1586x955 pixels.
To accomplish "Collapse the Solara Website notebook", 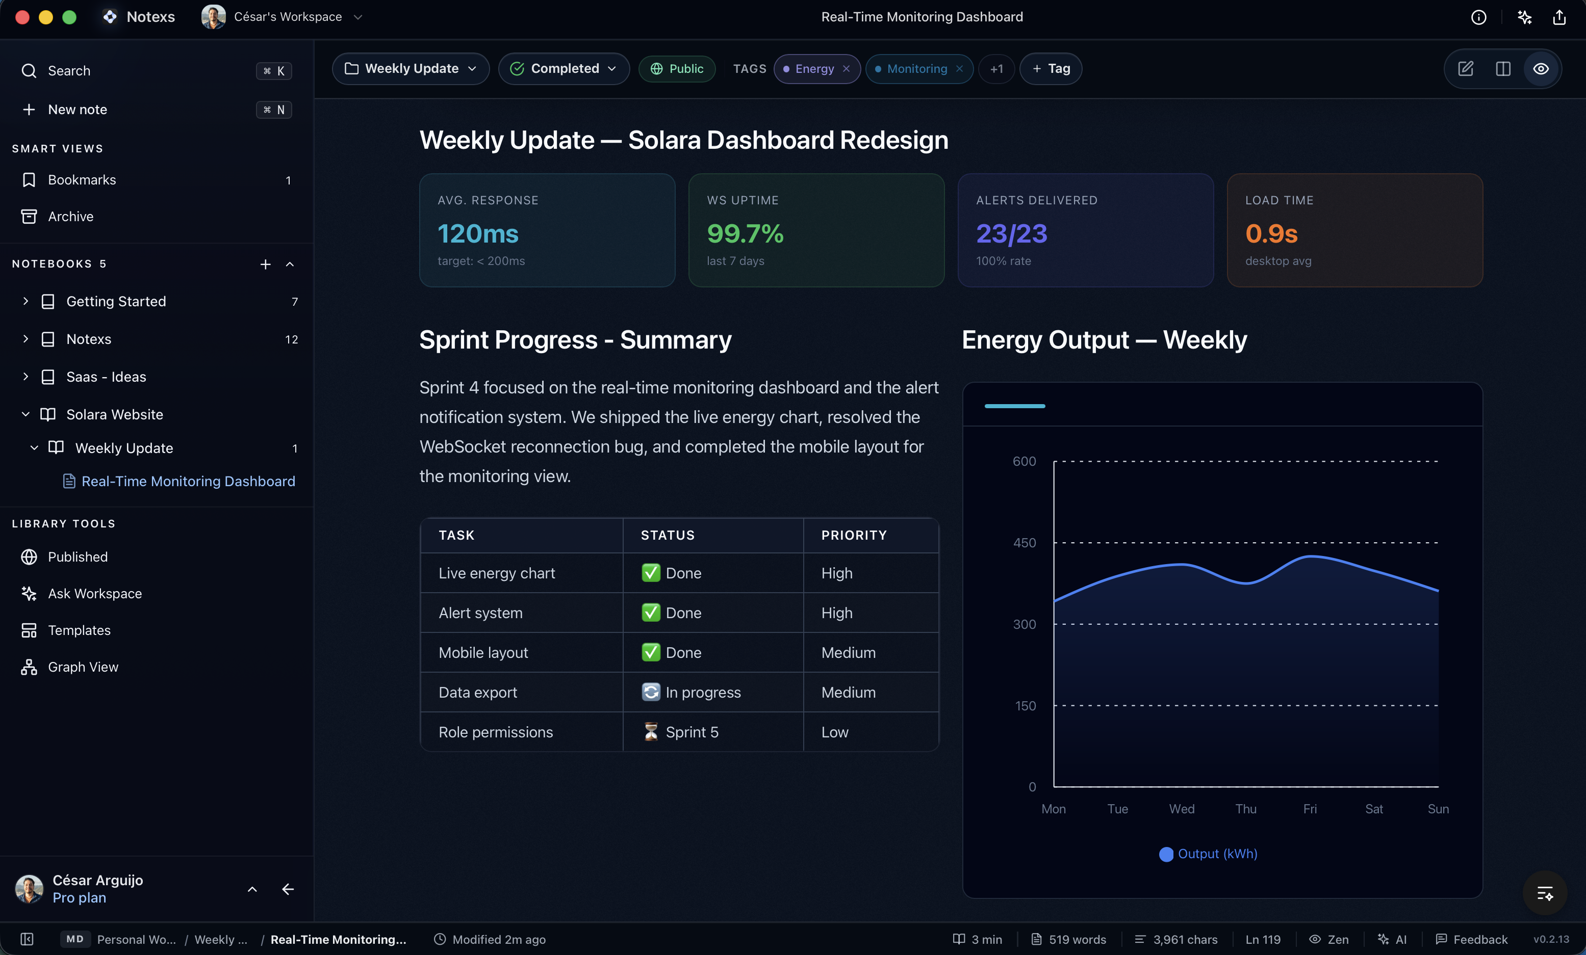I will point(25,414).
